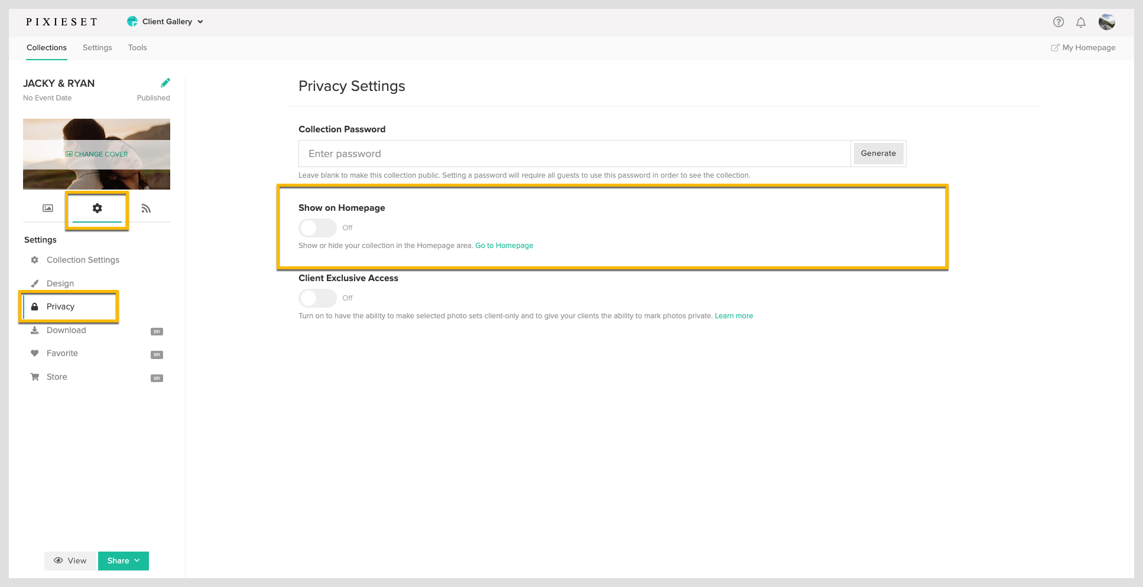Screen dimensions: 1143x587
Task: Open the Tools tab
Action: coord(138,48)
